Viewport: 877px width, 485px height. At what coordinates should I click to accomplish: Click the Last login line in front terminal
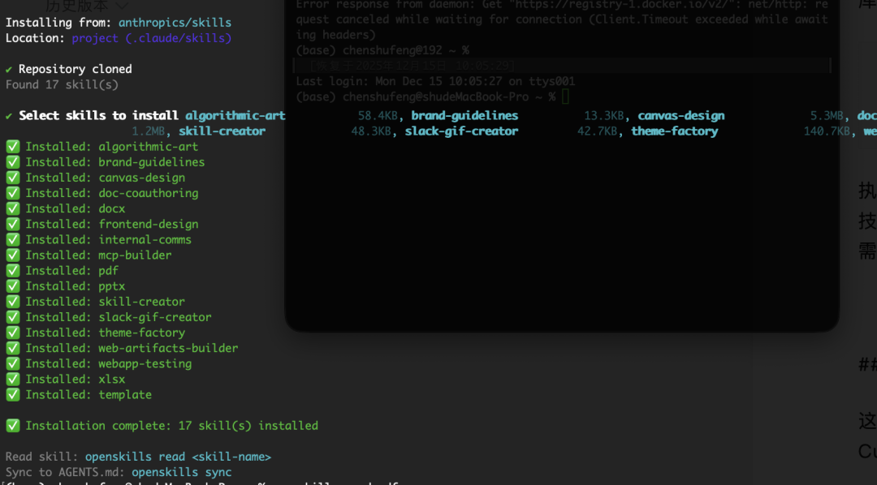[x=435, y=82]
